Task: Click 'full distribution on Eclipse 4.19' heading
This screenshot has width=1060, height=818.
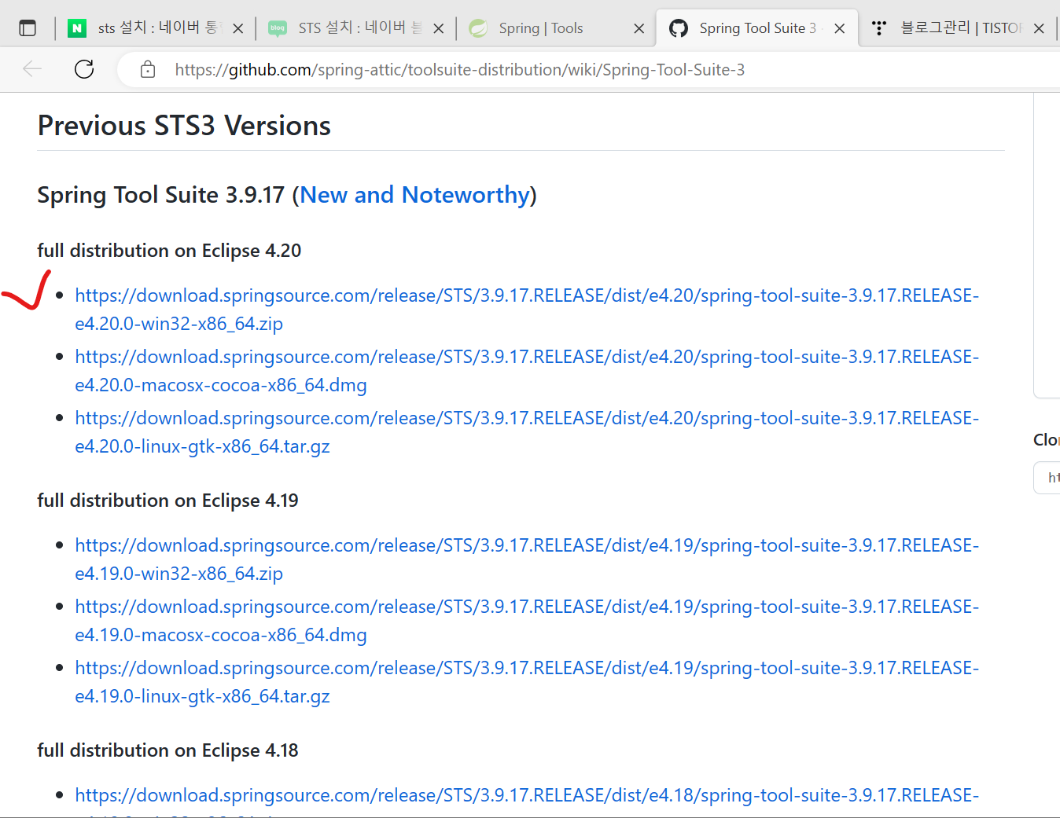Action: click(x=167, y=501)
